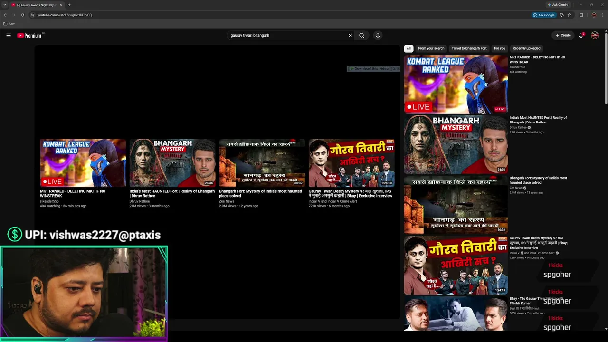Screen dimensions: 608x342
Task: Run search with the magnifier button
Action: (362, 35)
